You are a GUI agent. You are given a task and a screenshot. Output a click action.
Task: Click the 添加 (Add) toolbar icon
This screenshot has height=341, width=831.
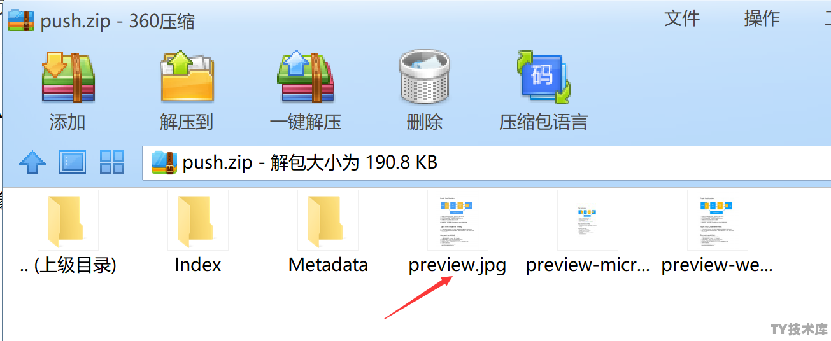pyautogui.click(x=68, y=78)
